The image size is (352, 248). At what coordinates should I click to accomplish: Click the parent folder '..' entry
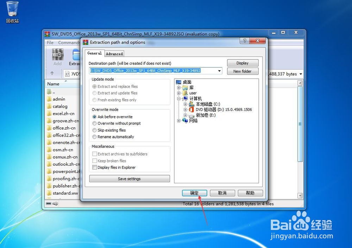pyautogui.click(x=51, y=92)
